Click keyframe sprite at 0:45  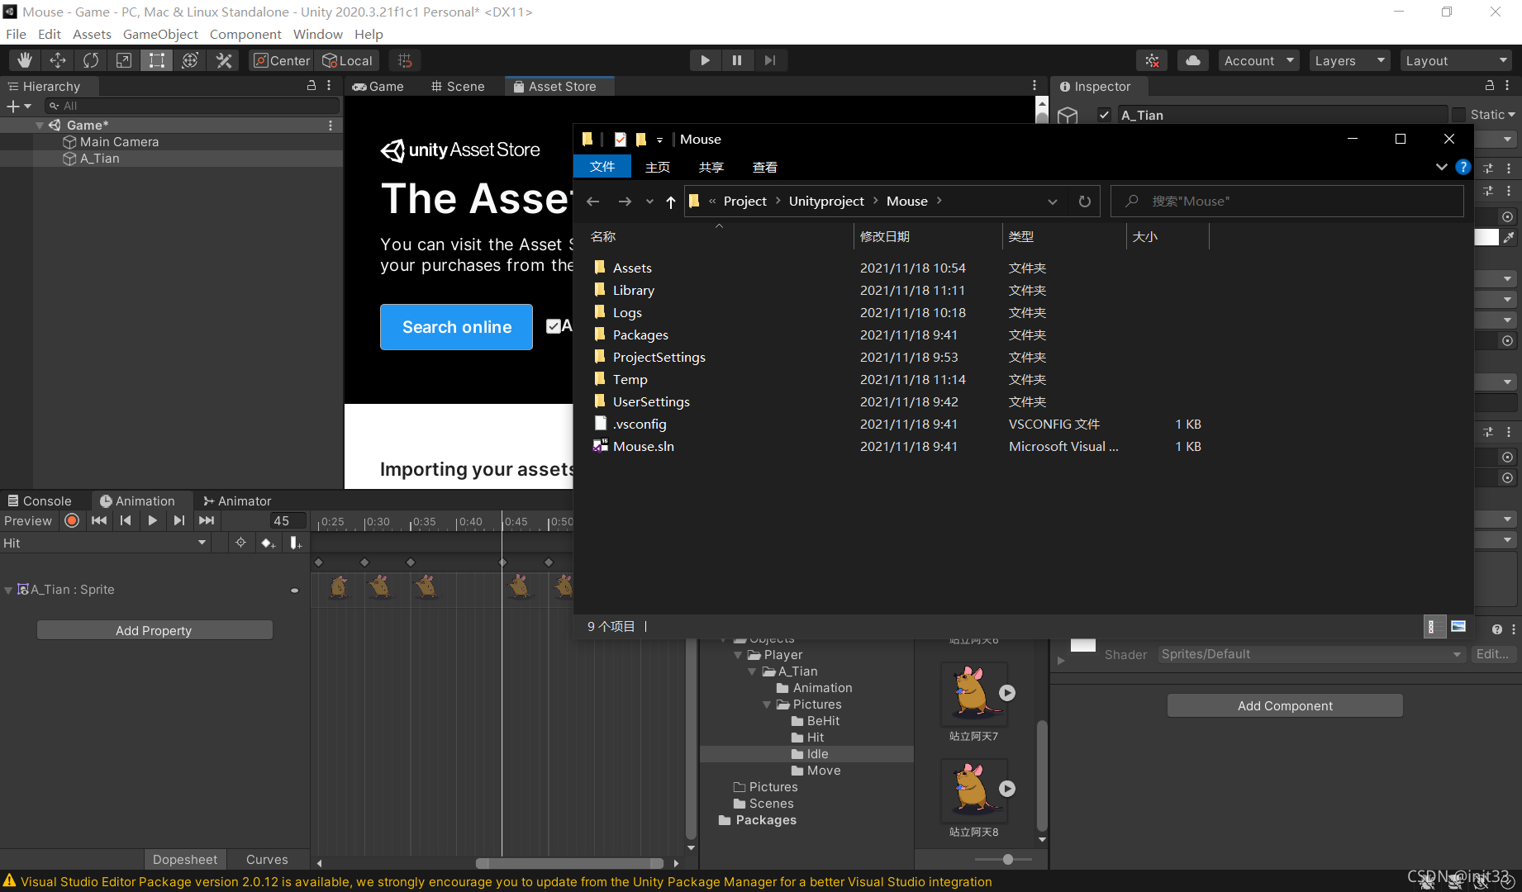[519, 586]
